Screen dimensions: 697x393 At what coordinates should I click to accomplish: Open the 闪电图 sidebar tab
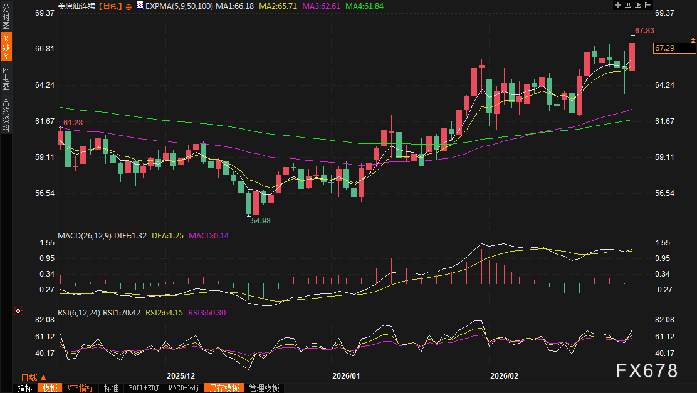[x=6, y=78]
